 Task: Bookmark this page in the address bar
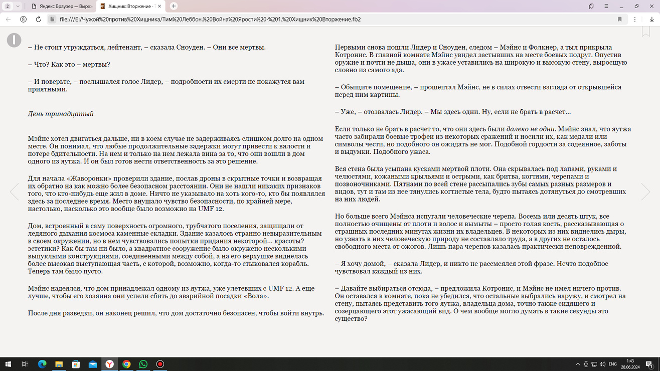(620, 19)
